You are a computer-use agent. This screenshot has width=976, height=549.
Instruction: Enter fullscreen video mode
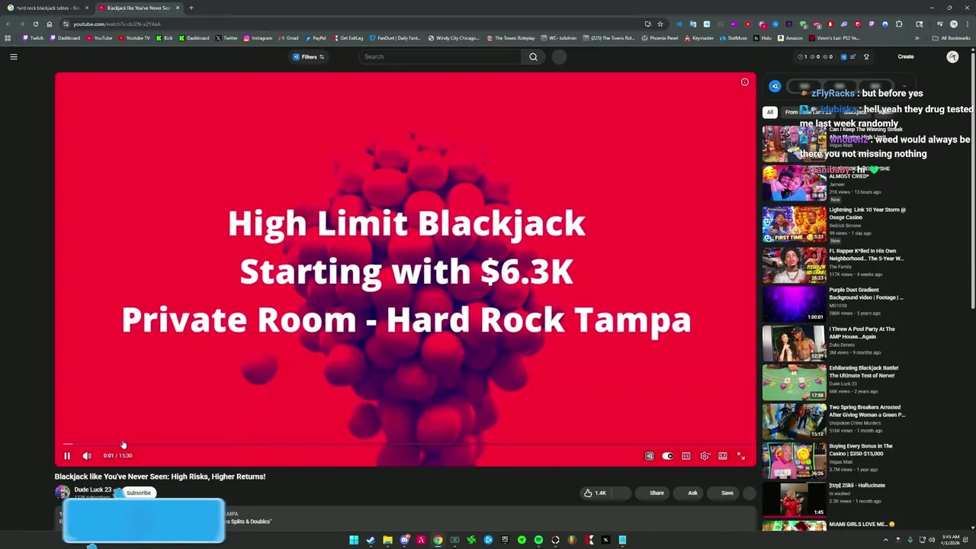pos(741,456)
